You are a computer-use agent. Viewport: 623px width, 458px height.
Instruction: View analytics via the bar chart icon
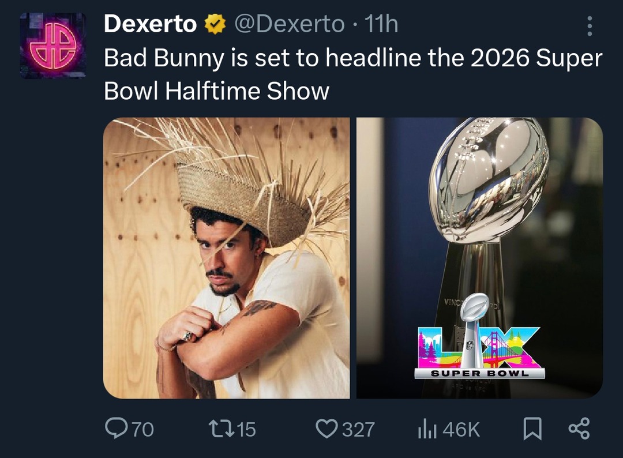pyautogui.click(x=425, y=428)
